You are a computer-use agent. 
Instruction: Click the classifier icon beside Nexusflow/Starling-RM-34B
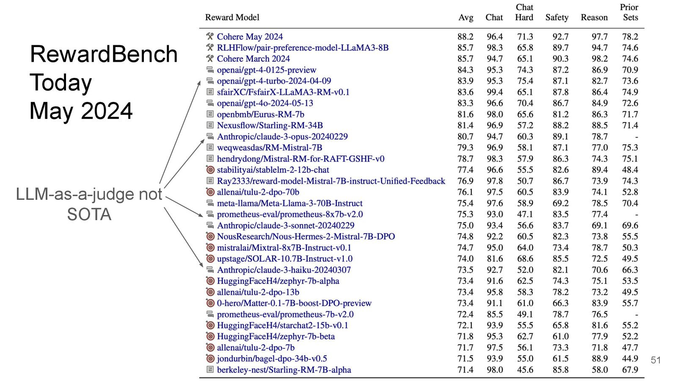point(210,125)
